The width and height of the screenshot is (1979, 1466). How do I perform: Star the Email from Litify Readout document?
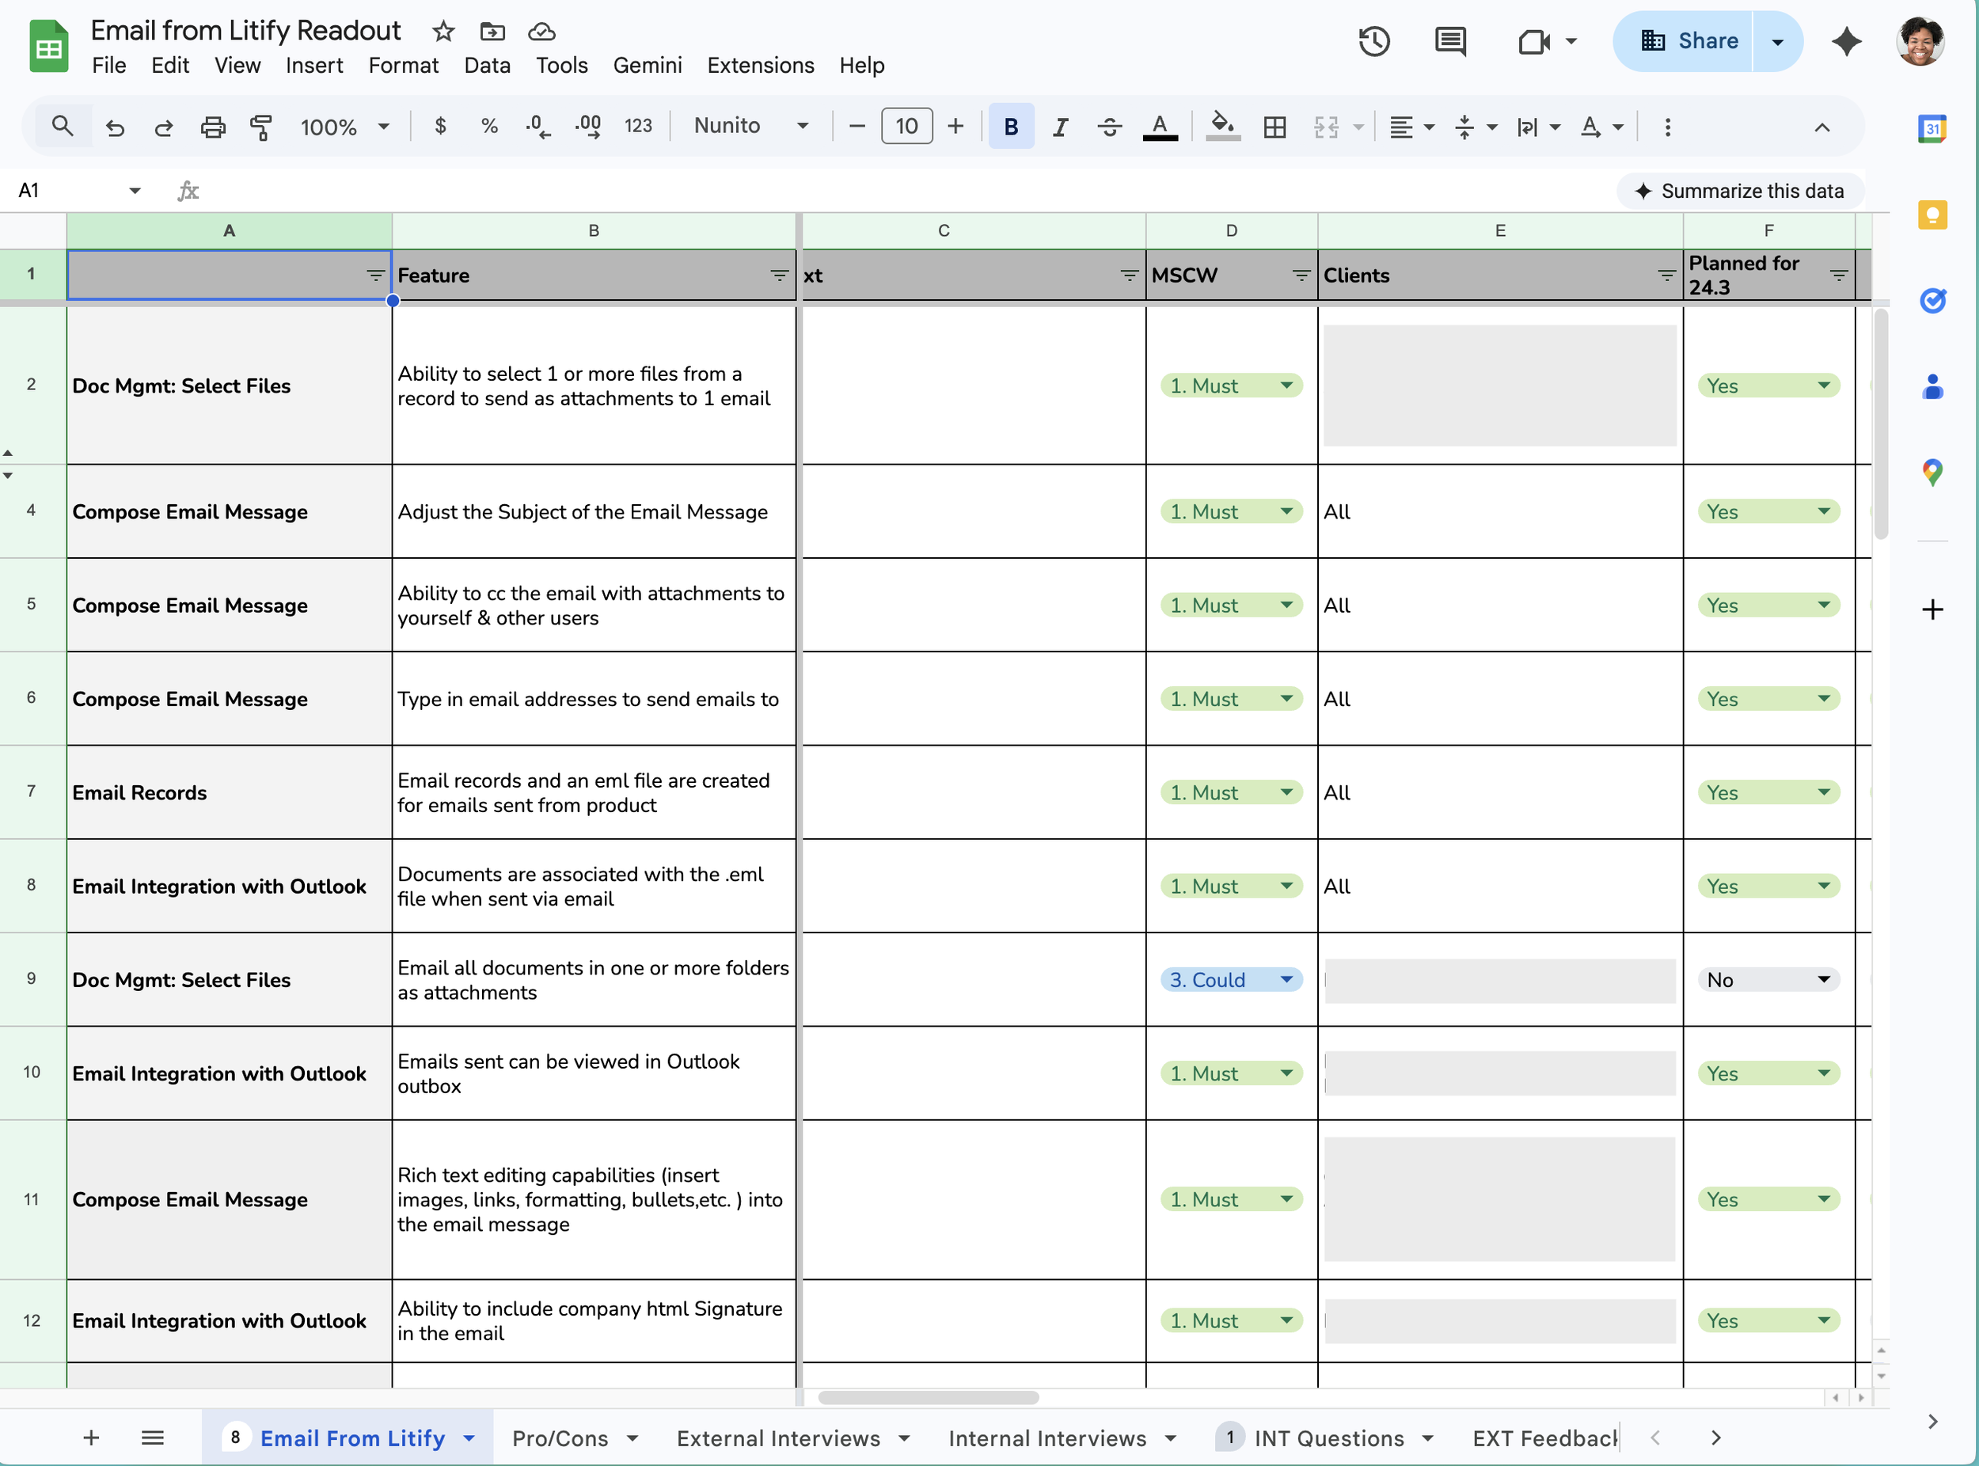pyautogui.click(x=443, y=32)
